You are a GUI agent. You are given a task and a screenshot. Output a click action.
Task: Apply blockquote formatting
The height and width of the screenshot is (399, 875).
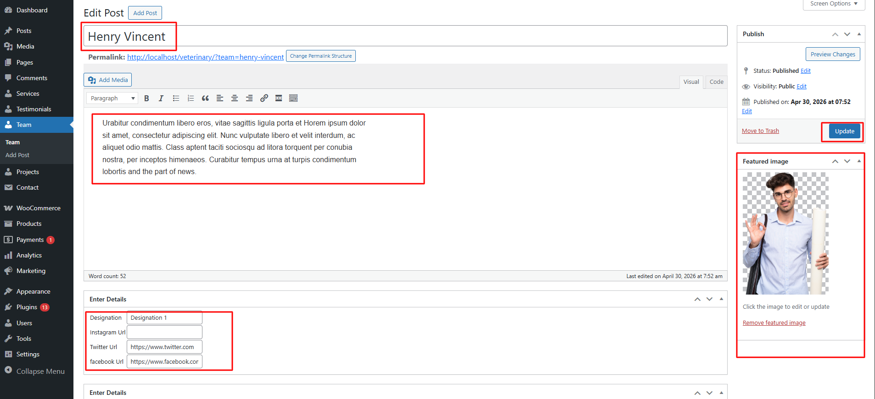click(x=205, y=98)
